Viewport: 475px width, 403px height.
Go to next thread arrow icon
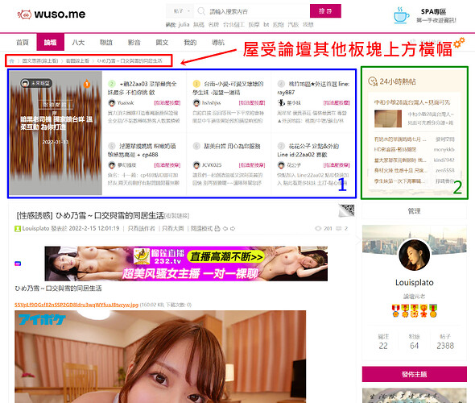click(233, 229)
